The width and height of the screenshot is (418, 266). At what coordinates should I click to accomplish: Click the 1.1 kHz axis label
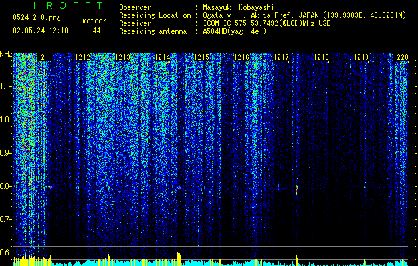(6, 86)
